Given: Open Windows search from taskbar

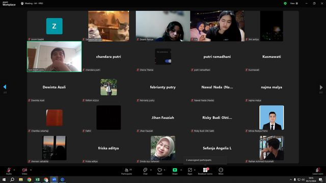Looking at the screenshot, I should point(12,179).
